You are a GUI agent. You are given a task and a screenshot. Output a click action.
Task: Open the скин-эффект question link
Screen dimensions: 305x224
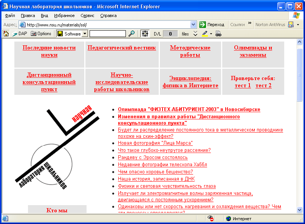pyautogui.click(x=200, y=133)
